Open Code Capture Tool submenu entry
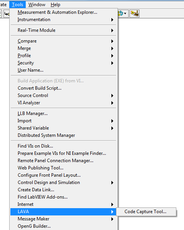Screen dimensions: 184x230 [x=146, y=212]
